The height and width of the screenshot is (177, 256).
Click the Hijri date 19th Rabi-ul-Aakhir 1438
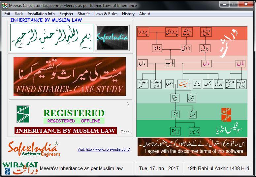click(218, 168)
